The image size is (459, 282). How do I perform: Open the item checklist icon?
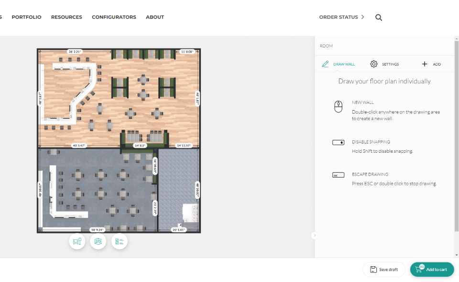pos(120,241)
